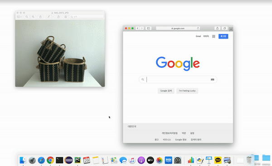Zoom in on Preview image
The image size is (272, 166).
point(33,17)
